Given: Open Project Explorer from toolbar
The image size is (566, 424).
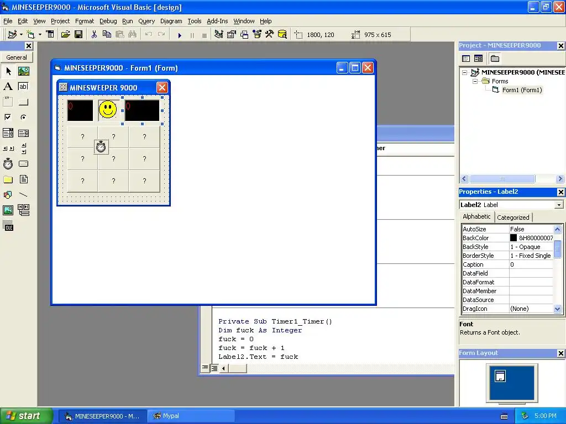Looking at the screenshot, I should [218, 34].
